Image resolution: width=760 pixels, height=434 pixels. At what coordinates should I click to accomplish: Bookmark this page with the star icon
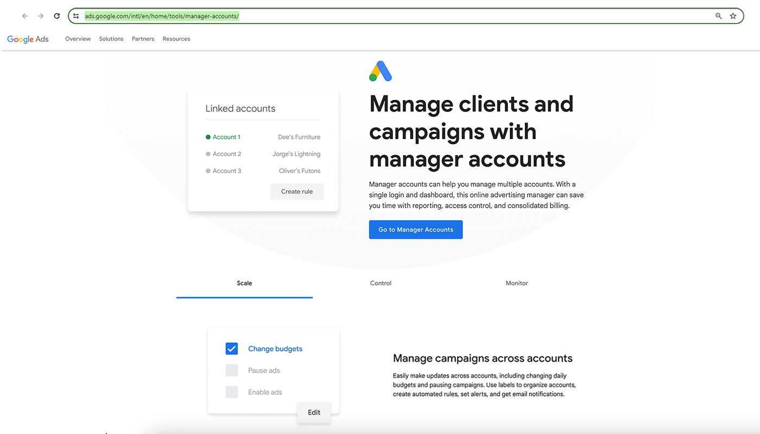[x=733, y=16]
